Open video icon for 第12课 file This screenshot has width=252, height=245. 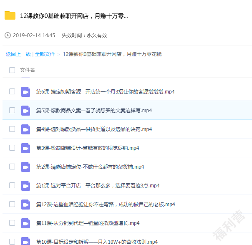(25, 205)
